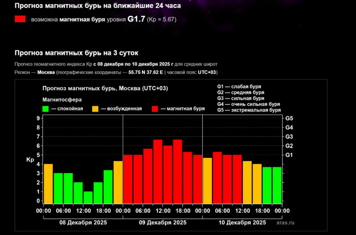Click the bold "Москва" region name
The height and width of the screenshot is (235, 356).
coord(46,72)
